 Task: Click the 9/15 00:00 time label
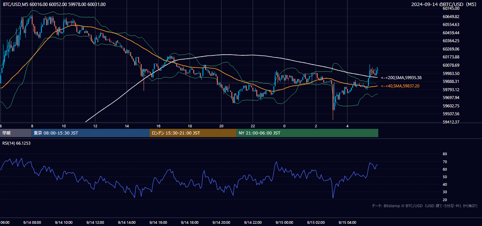click(x=284, y=223)
